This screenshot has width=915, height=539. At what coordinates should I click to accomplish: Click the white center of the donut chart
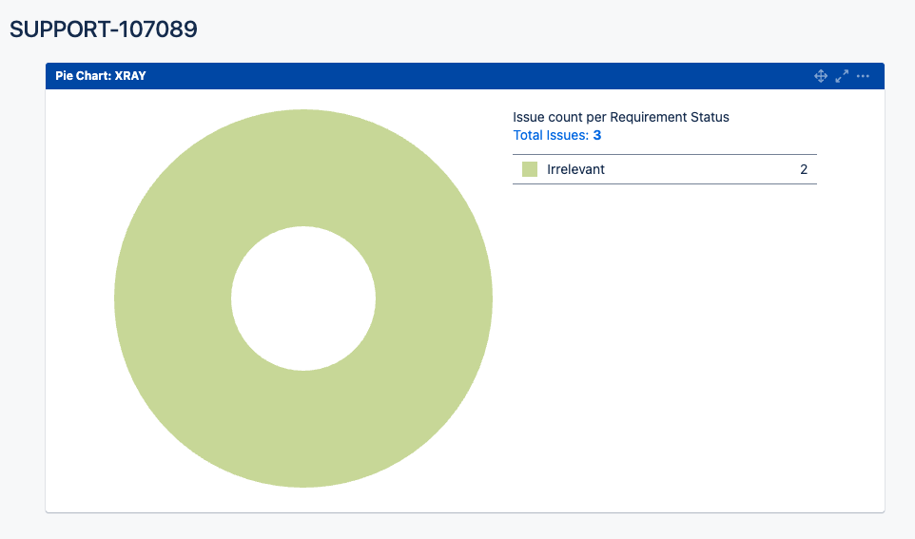pos(303,298)
